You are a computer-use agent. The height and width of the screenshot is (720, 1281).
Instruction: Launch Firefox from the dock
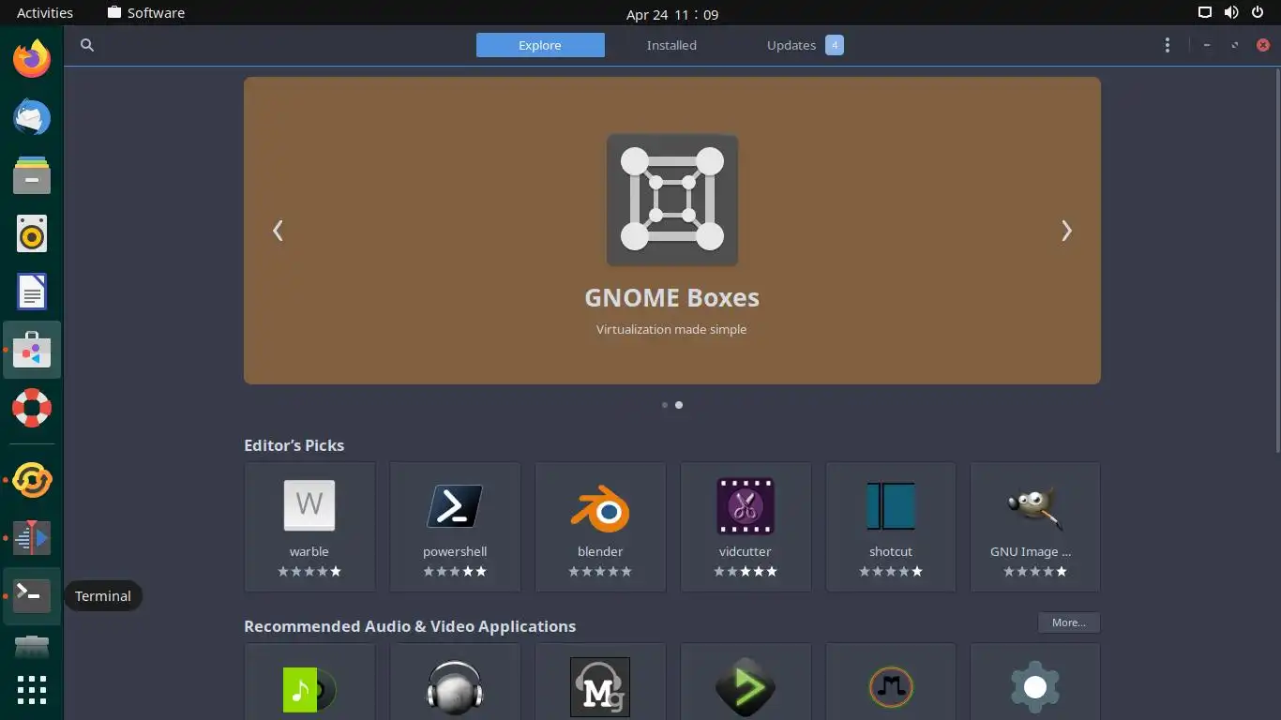pos(32,59)
